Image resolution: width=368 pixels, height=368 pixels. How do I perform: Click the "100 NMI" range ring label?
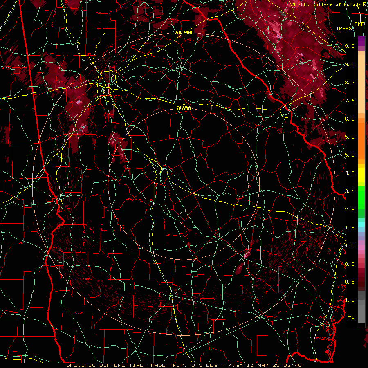click(184, 32)
